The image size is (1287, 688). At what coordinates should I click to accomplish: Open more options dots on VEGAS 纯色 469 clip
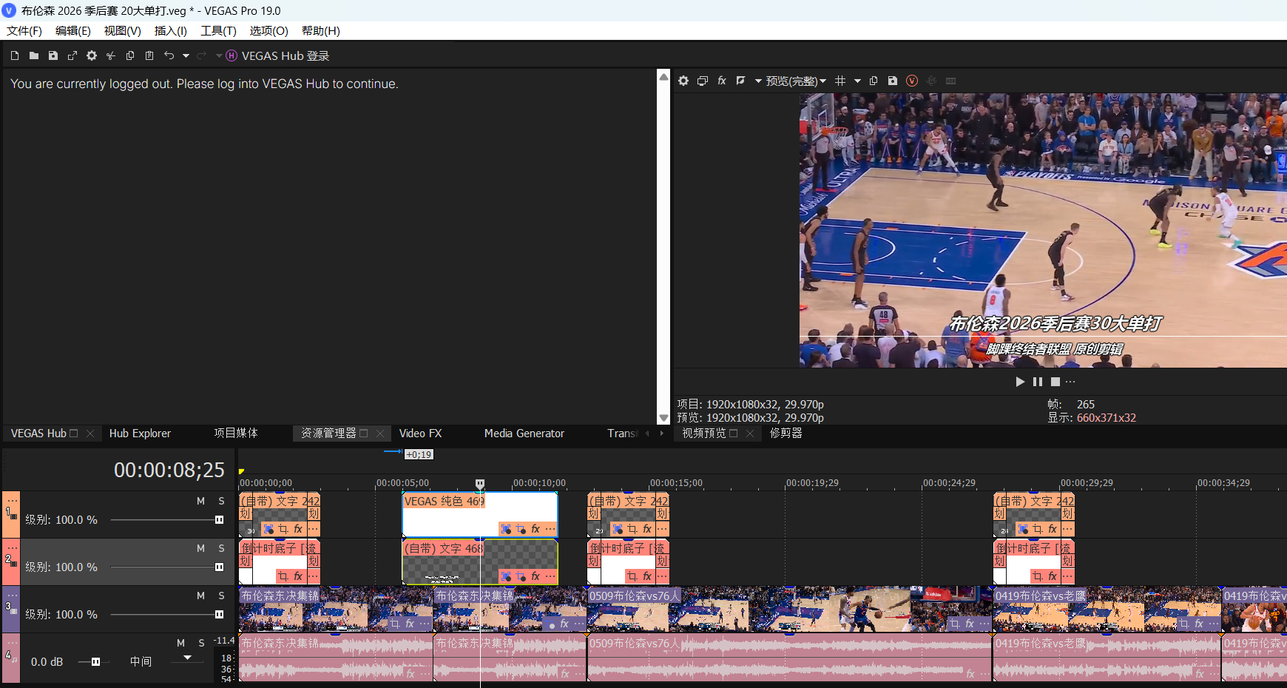550,529
